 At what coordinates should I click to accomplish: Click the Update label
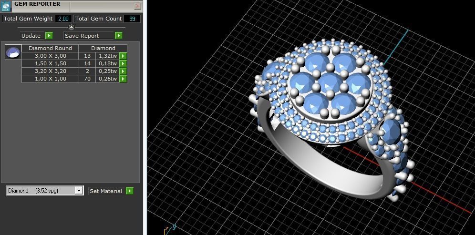[x=31, y=36]
